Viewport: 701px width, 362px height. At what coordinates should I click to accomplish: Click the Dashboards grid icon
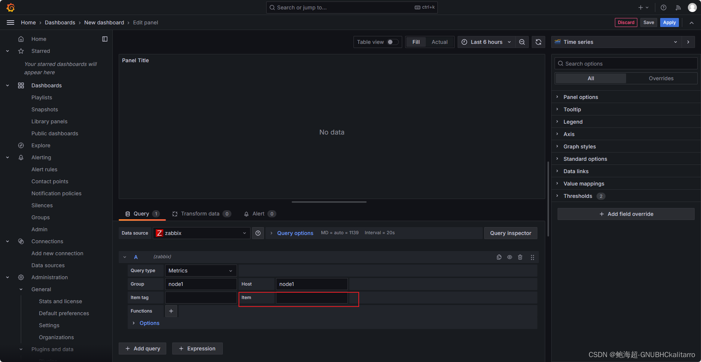tap(21, 85)
